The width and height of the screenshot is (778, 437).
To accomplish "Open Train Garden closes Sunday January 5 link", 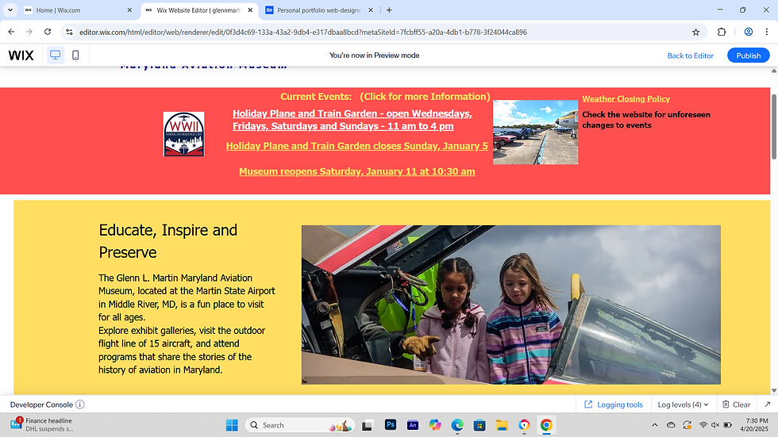I will click(356, 146).
